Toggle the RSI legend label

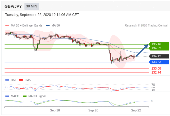tap(13, 80)
